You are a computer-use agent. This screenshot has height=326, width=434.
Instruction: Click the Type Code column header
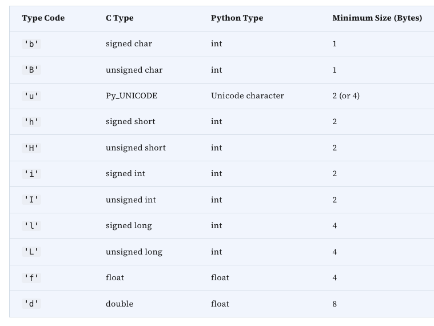43,18
